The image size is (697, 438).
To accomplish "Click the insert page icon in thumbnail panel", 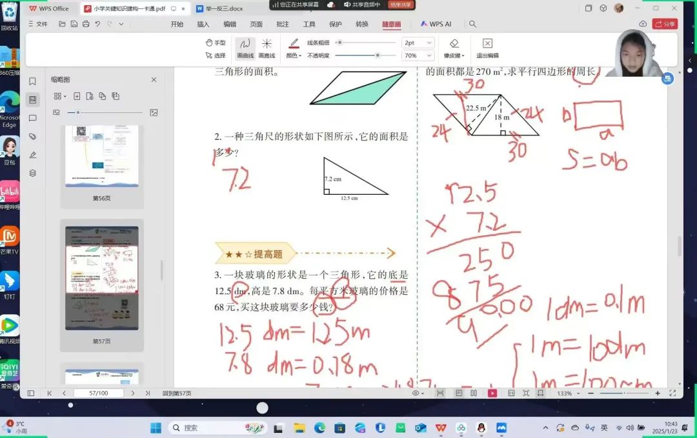I will pos(77,96).
